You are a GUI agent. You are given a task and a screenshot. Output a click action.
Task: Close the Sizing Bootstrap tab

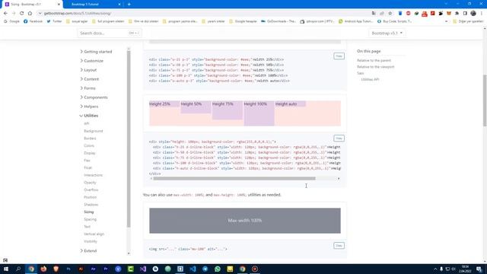(59, 5)
